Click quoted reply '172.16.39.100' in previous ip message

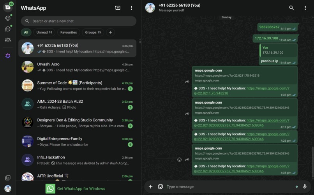pyautogui.click(x=278, y=50)
